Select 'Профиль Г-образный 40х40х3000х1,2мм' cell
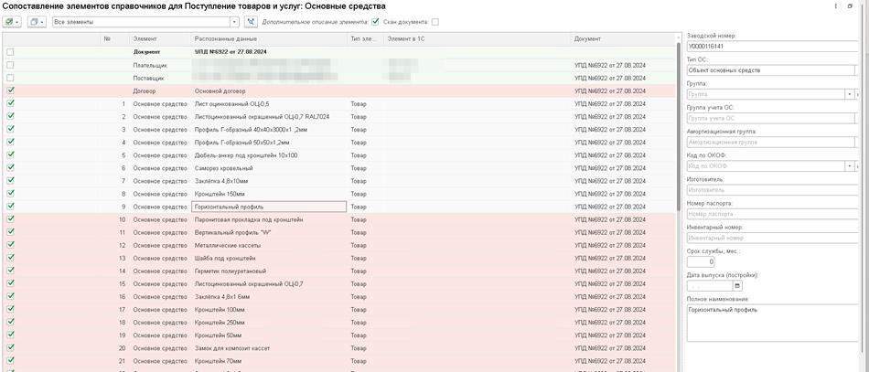This screenshot has width=869, height=372. coord(269,130)
